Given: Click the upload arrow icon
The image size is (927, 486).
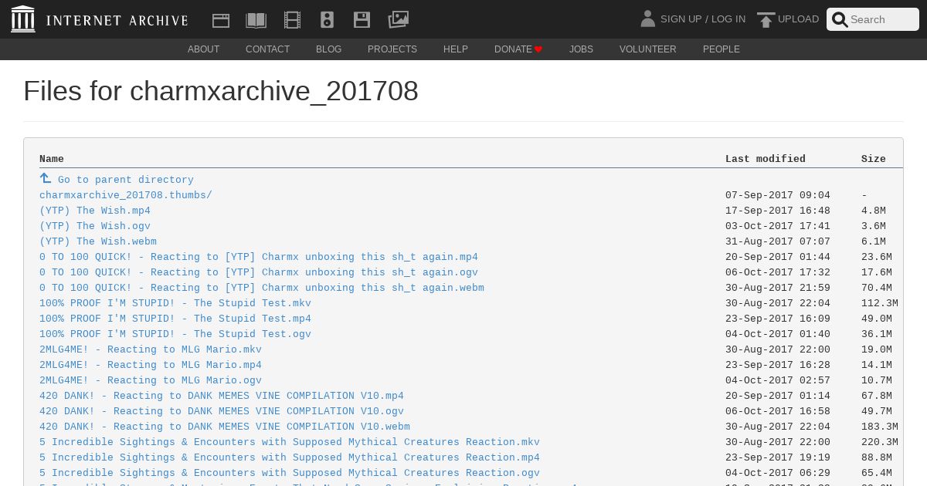Looking at the screenshot, I should [x=766, y=19].
